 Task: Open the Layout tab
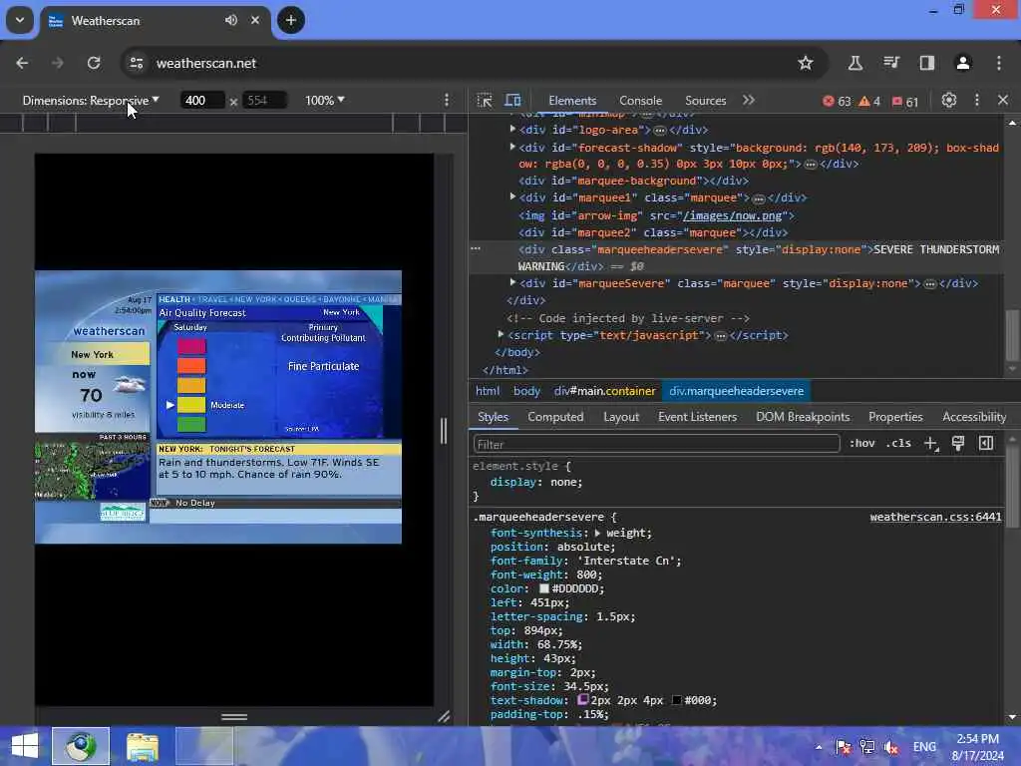621,417
